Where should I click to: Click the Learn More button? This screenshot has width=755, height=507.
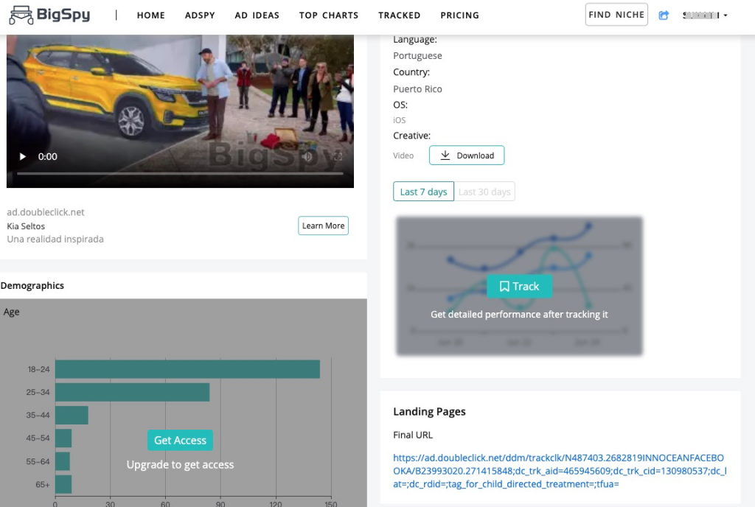point(323,225)
